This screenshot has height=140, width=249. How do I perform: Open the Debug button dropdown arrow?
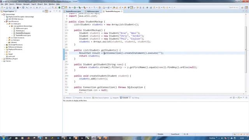coord(72,7)
